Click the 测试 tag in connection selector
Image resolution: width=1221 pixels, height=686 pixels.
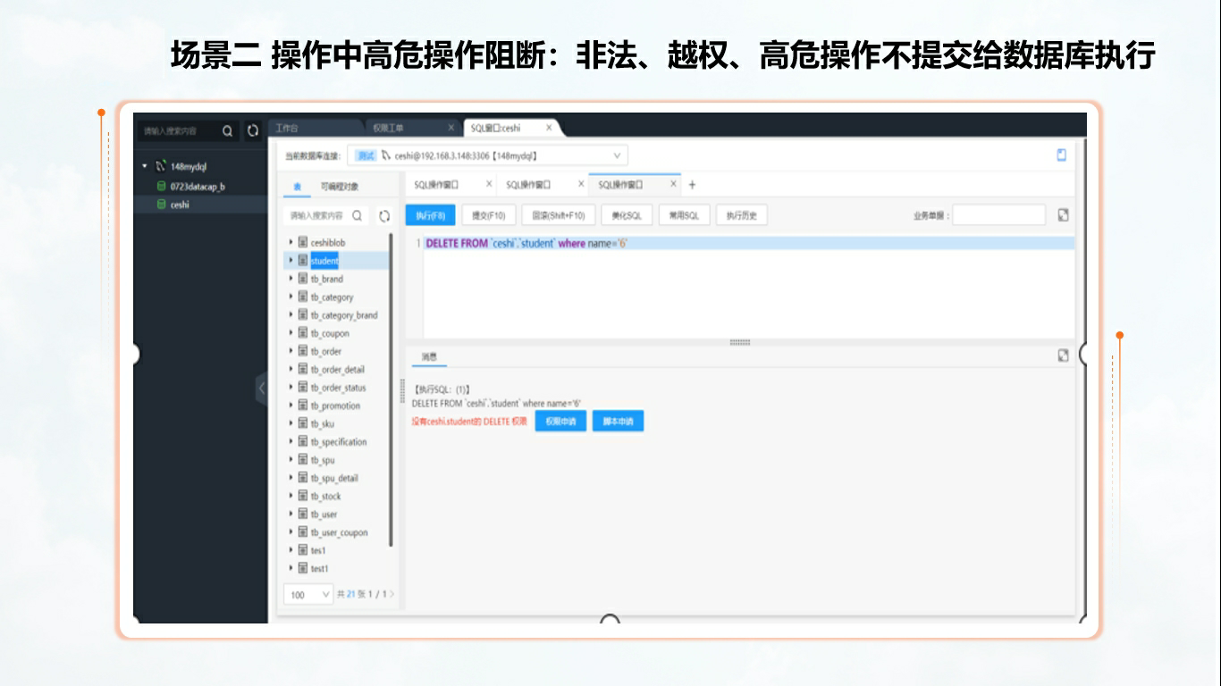(x=366, y=155)
